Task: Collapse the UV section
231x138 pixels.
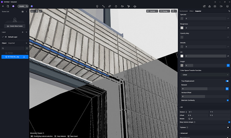Action: 179,107
